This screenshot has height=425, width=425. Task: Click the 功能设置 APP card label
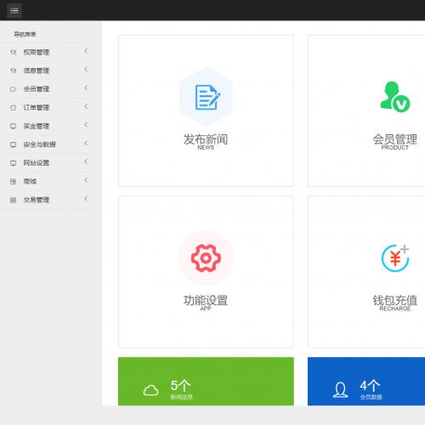click(x=206, y=303)
